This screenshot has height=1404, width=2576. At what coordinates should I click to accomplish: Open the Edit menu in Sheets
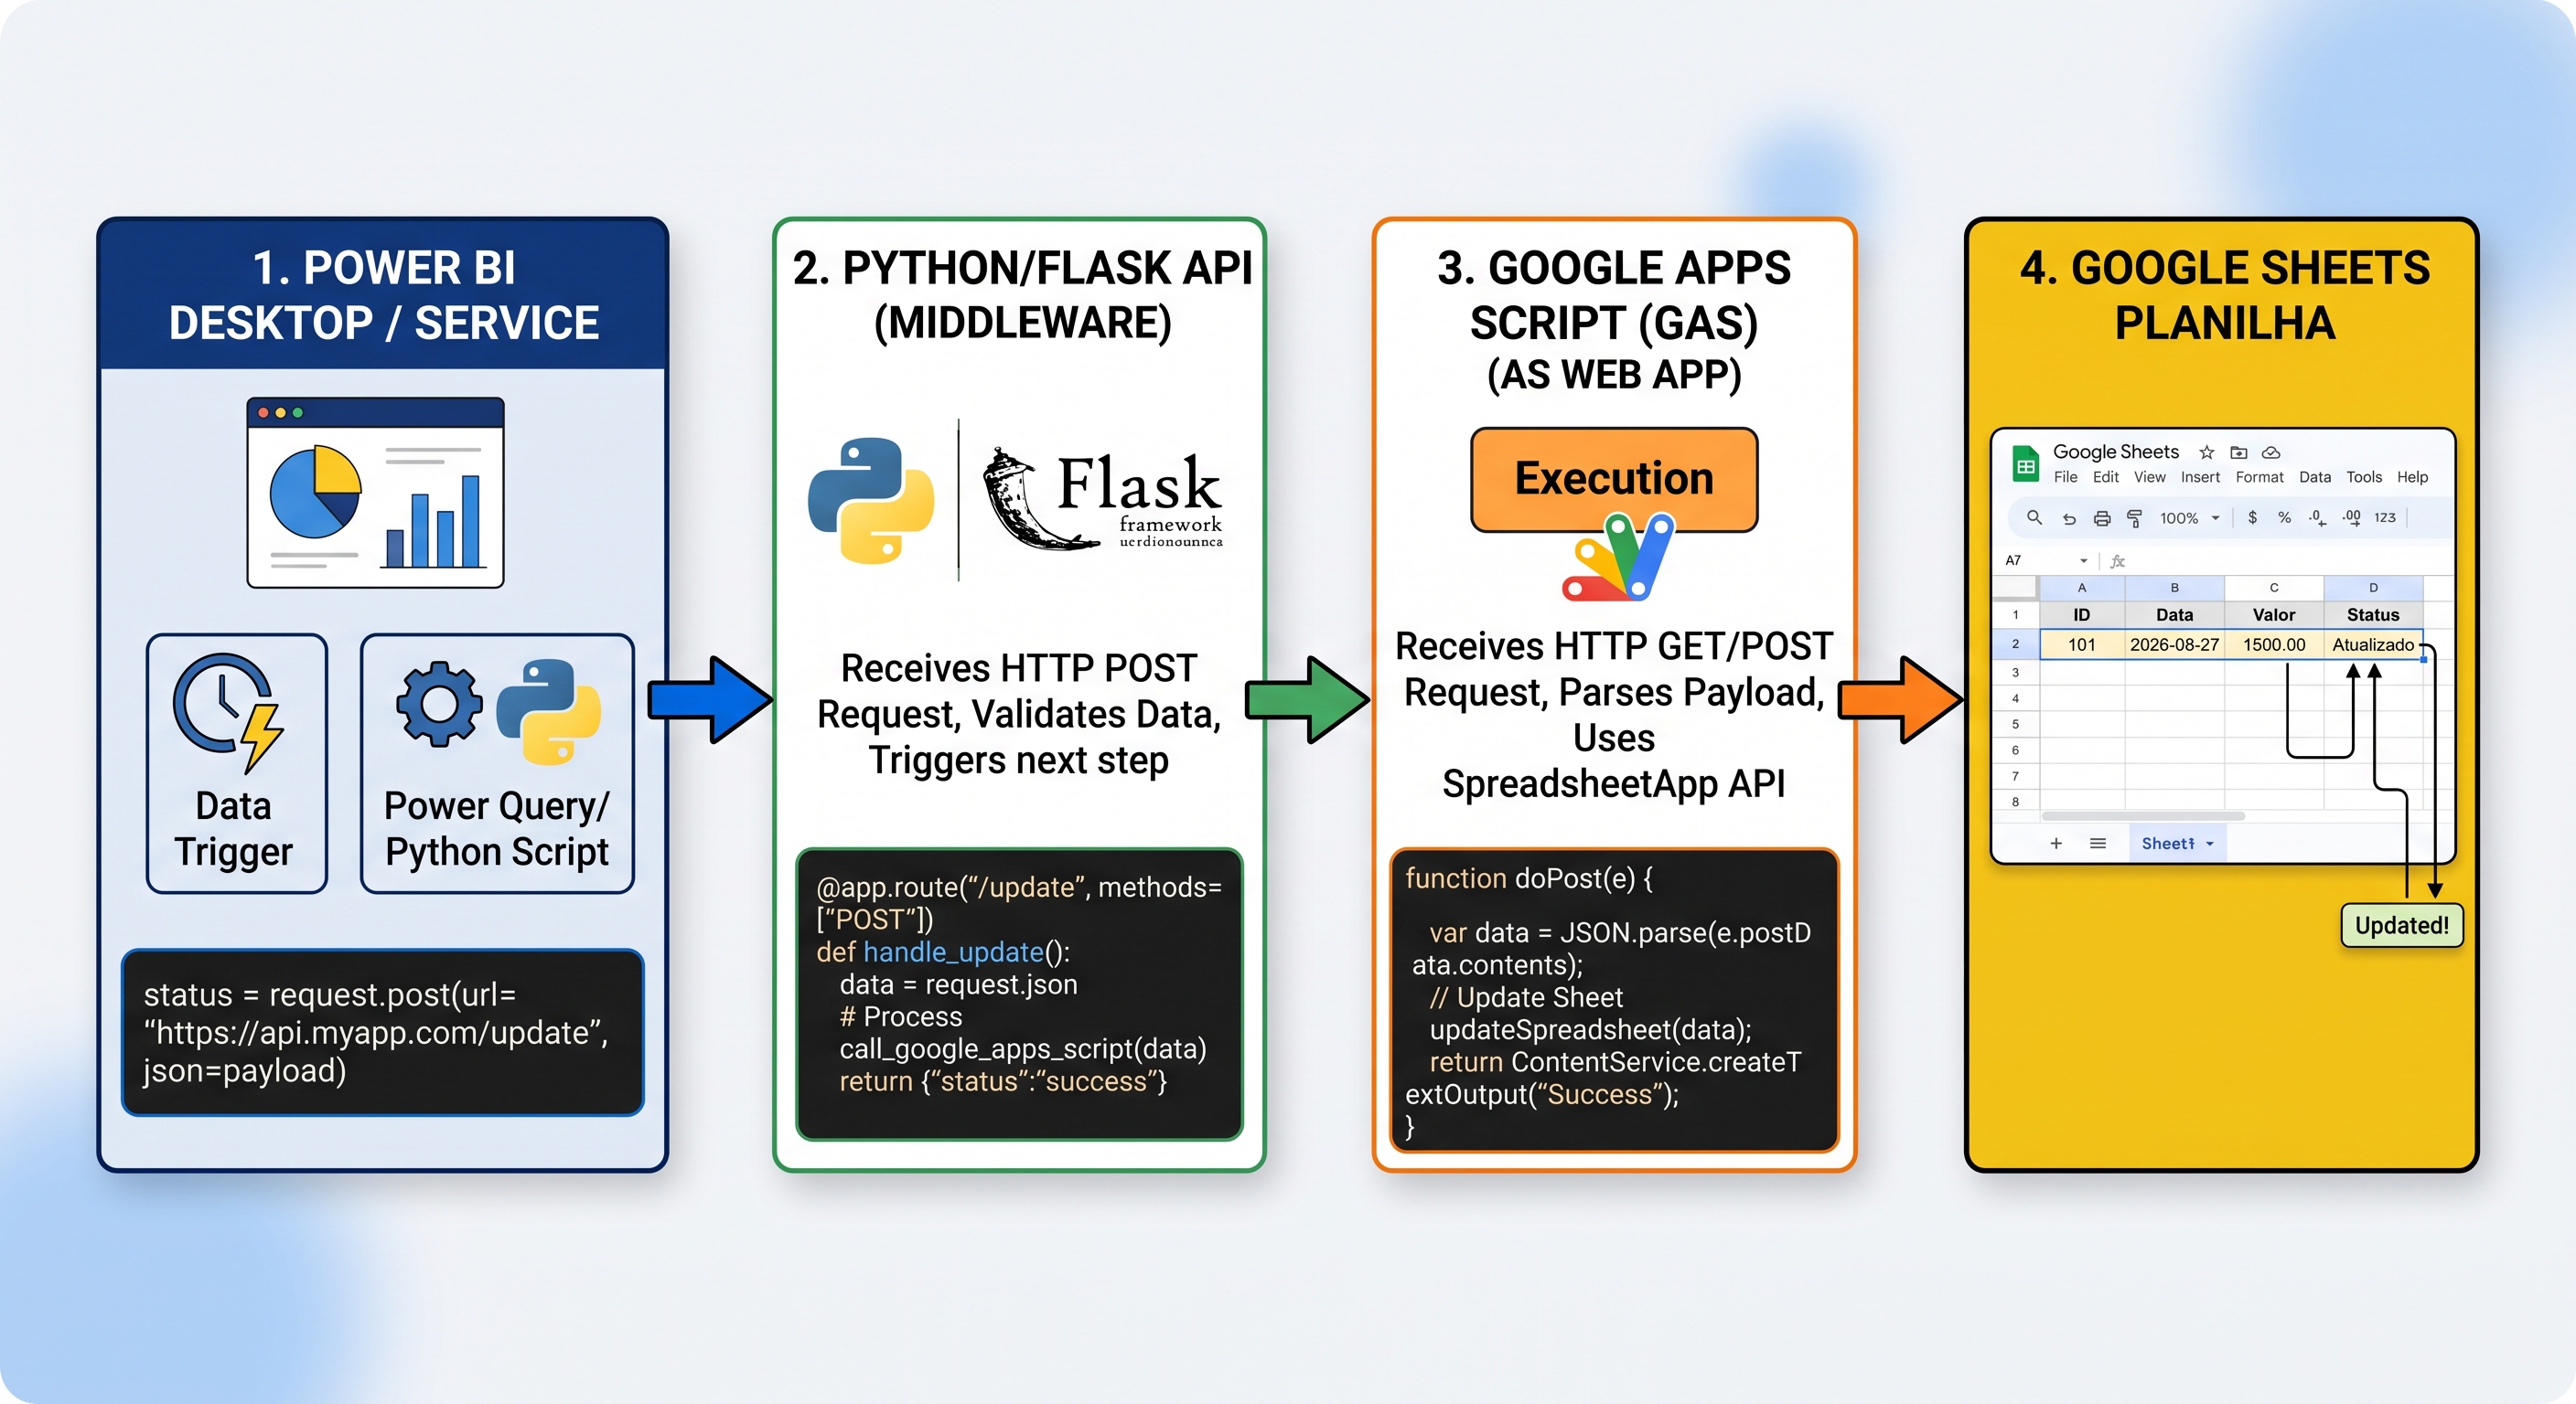tap(2106, 478)
